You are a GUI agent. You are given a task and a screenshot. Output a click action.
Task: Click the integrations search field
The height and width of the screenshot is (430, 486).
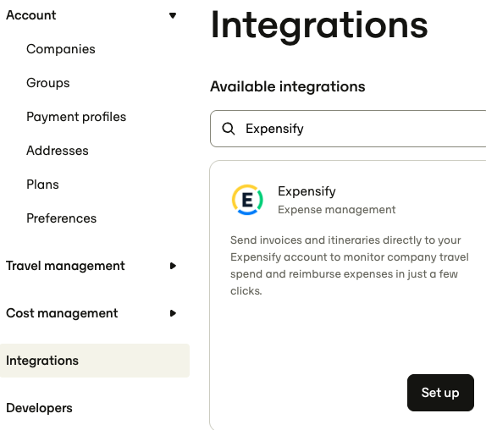[348, 129]
